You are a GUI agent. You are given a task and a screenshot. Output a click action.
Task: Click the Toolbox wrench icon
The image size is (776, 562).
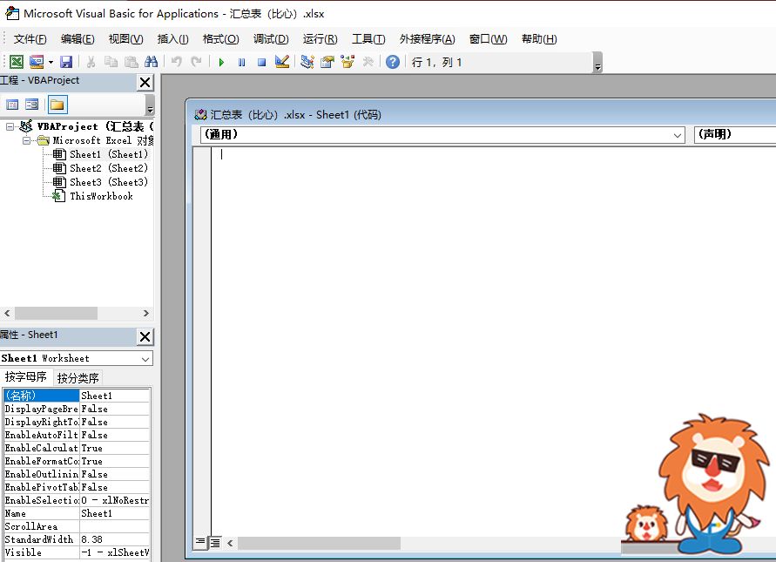(x=368, y=62)
